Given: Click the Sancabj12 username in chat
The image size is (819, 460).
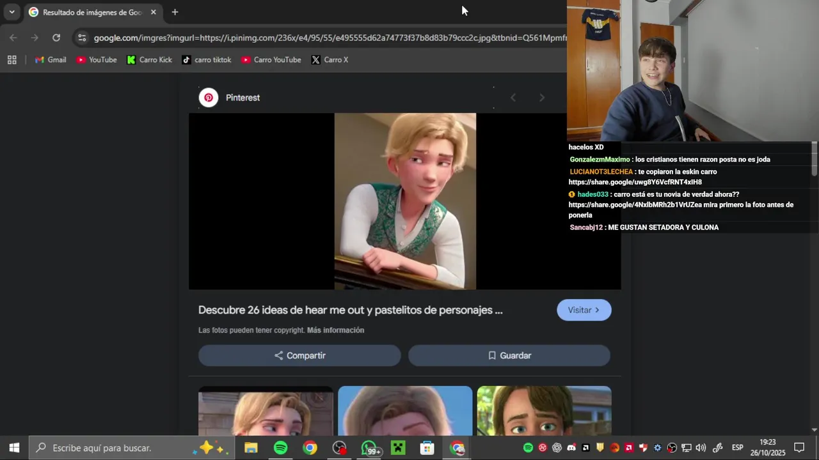Looking at the screenshot, I should [x=586, y=227].
